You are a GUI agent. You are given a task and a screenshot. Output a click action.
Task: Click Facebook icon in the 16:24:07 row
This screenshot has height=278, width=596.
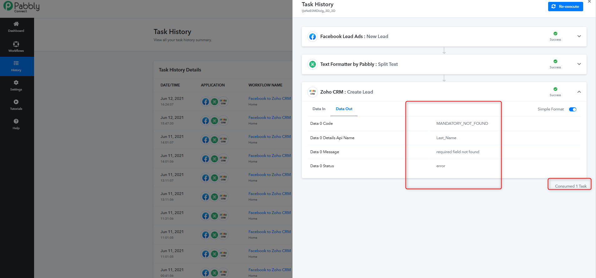point(205,102)
